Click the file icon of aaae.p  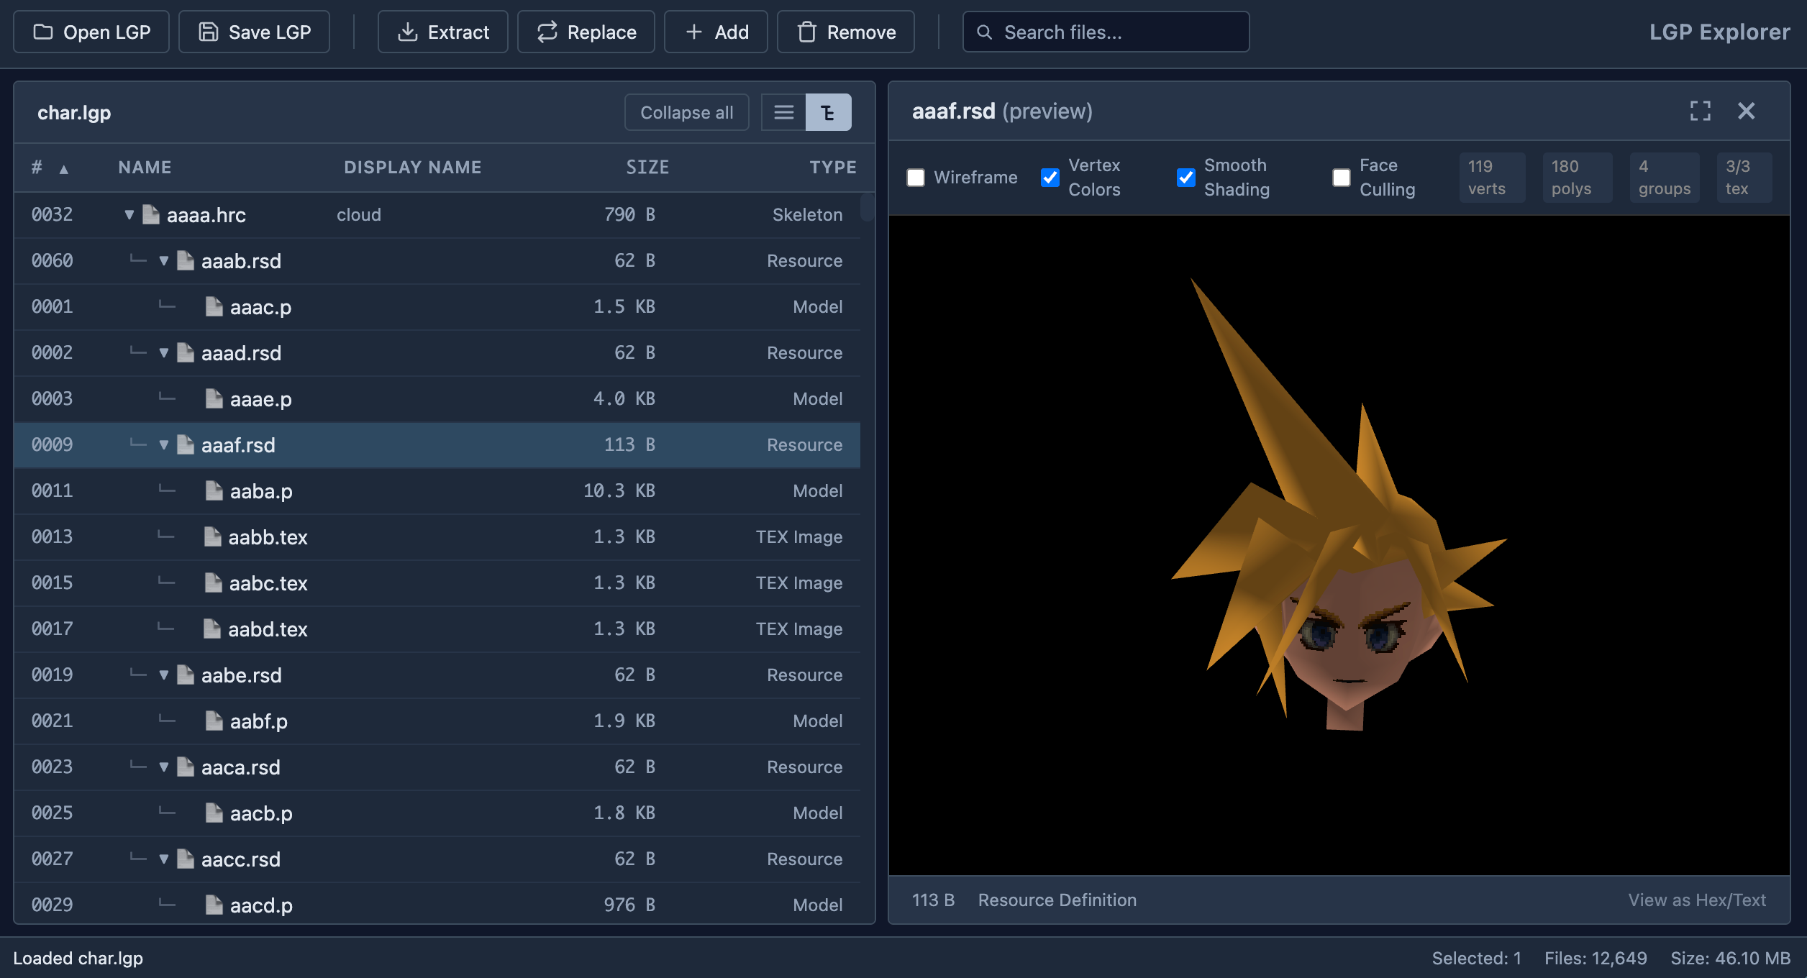click(x=214, y=398)
